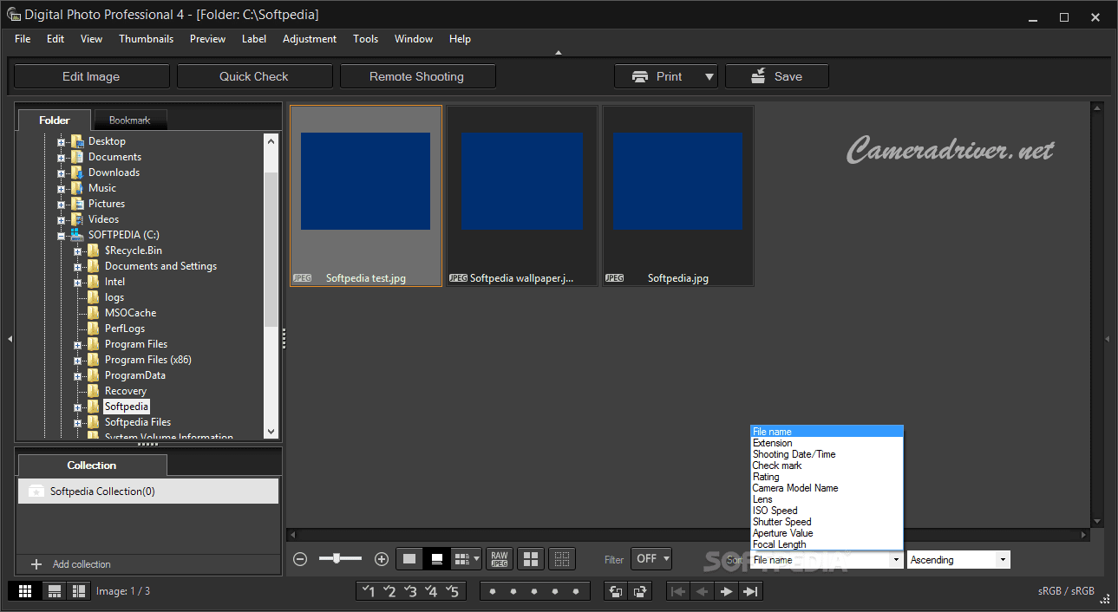1118x612 pixels.
Task: Switch to thumbnail grid layout
Action: point(25,591)
